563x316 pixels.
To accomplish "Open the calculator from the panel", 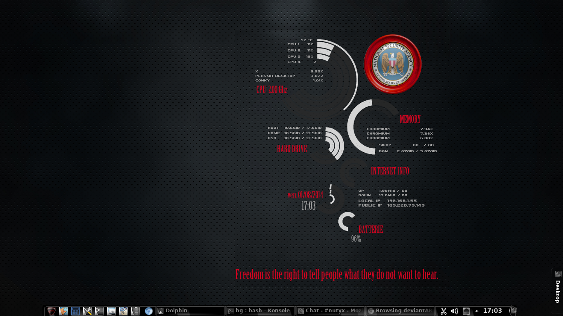I will click(75, 311).
